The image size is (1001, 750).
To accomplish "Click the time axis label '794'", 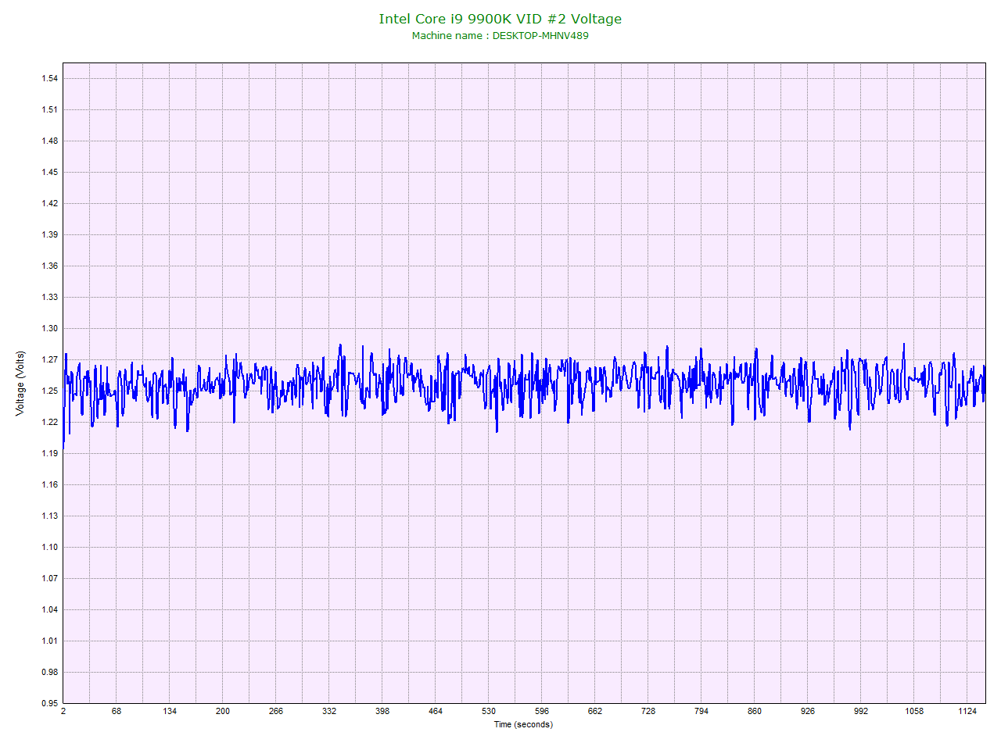I will (x=701, y=711).
